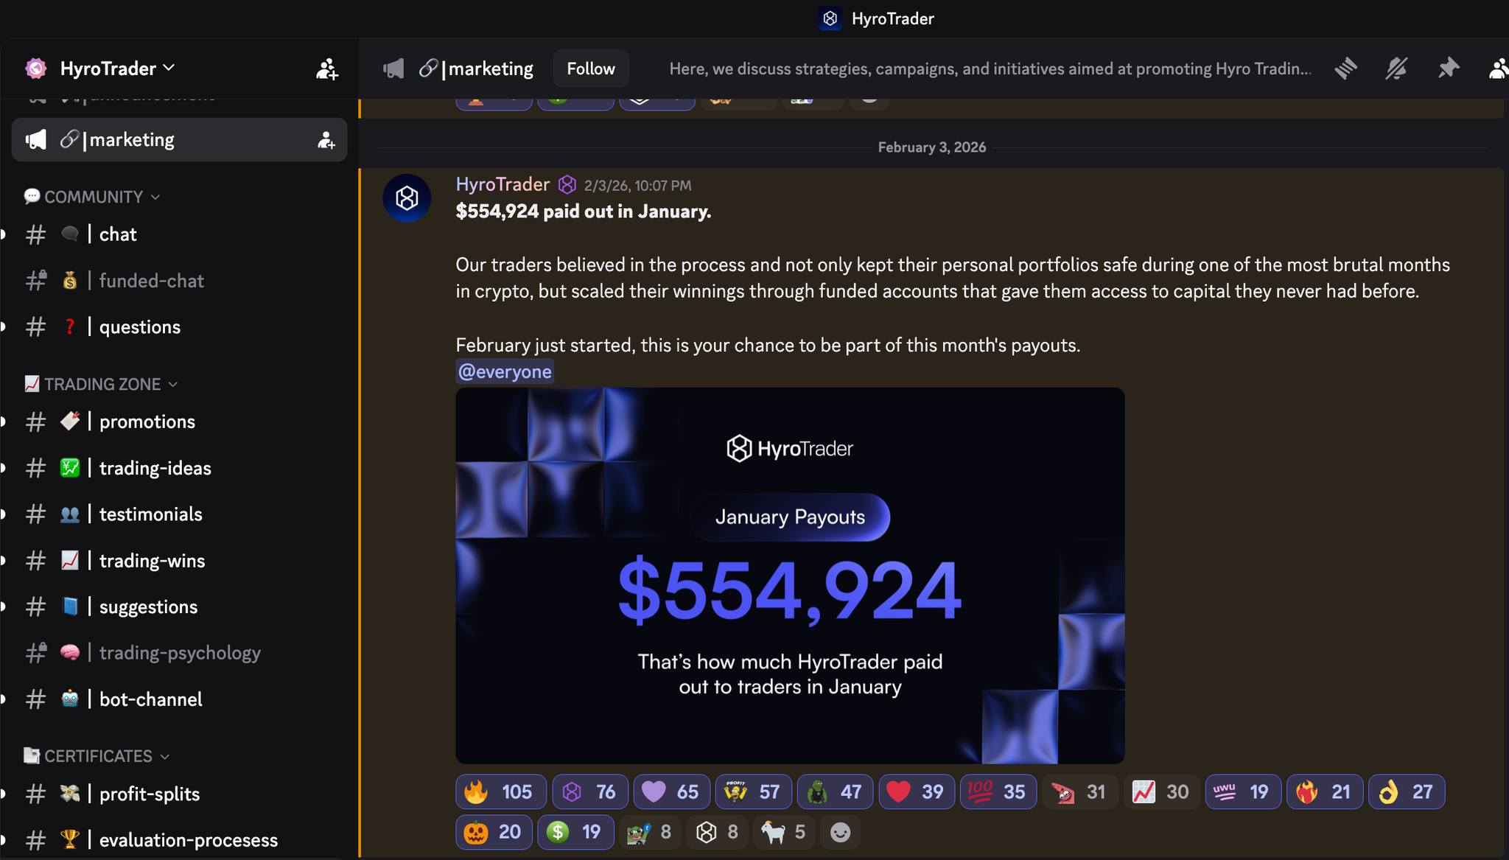The image size is (1509, 860).
Task: Toggle notification settings bell icon
Action: pos(1396,69)
